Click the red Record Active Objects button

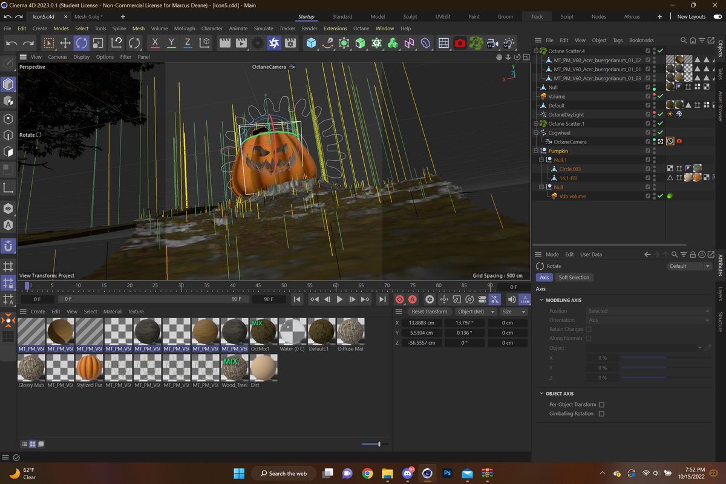(x=400, y=299)
